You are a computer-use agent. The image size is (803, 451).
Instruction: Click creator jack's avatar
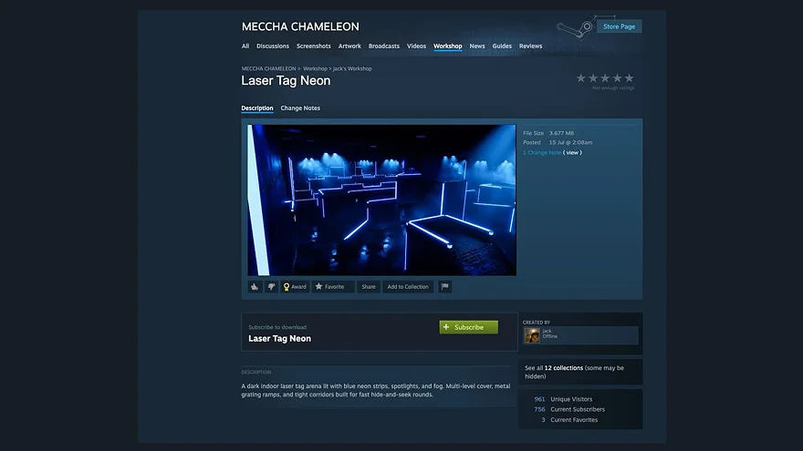coord(532,335)
